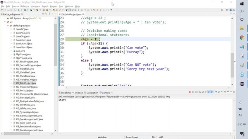Click Package Explorer scroll down arrow

pos(55,130)
